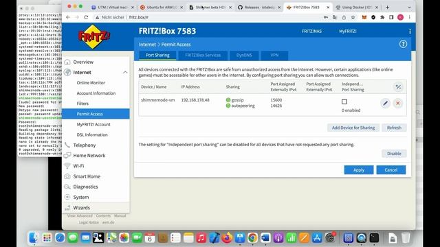Go back in browser history
Screen dimensions: 440x247
click(x=68, y=17)
